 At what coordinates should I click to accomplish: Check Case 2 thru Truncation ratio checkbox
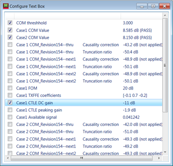10,131
